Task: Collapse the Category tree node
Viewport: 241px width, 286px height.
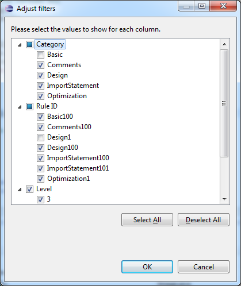Action: point(20,45)
